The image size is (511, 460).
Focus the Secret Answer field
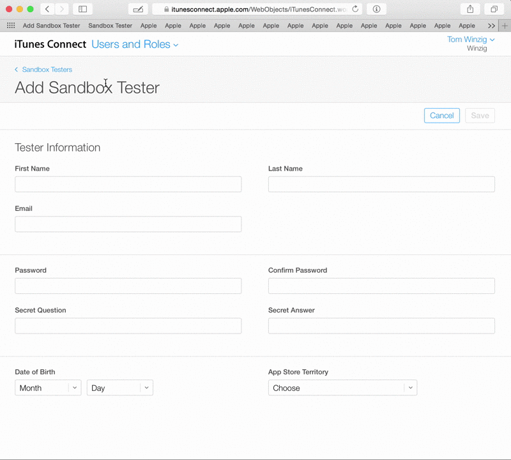tap(381, 326)
